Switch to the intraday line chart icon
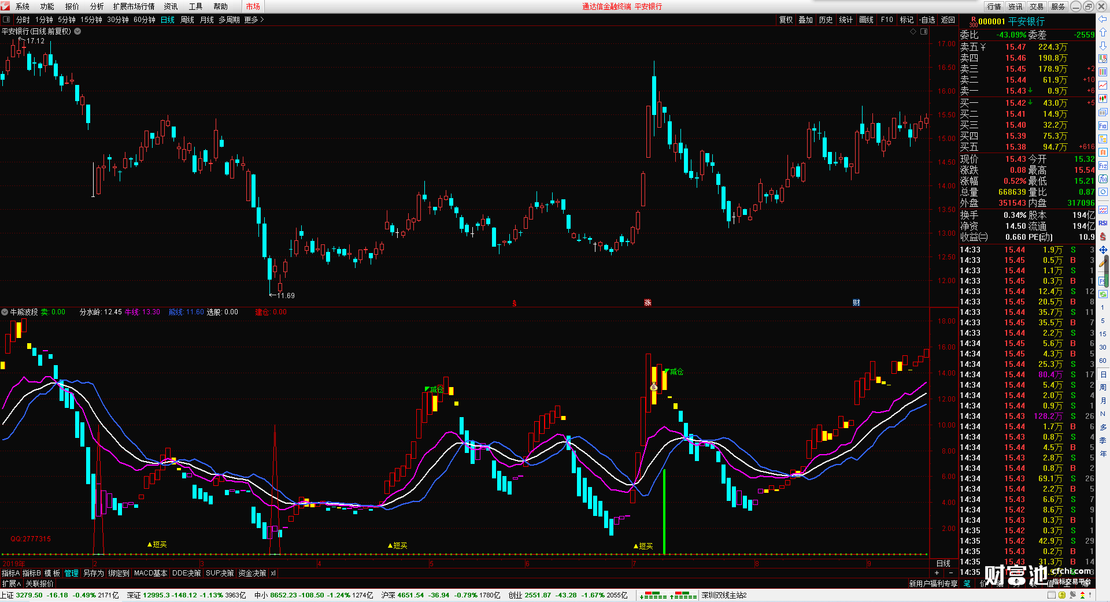This screenshot has height=602, width=1110. point(1103,86)
